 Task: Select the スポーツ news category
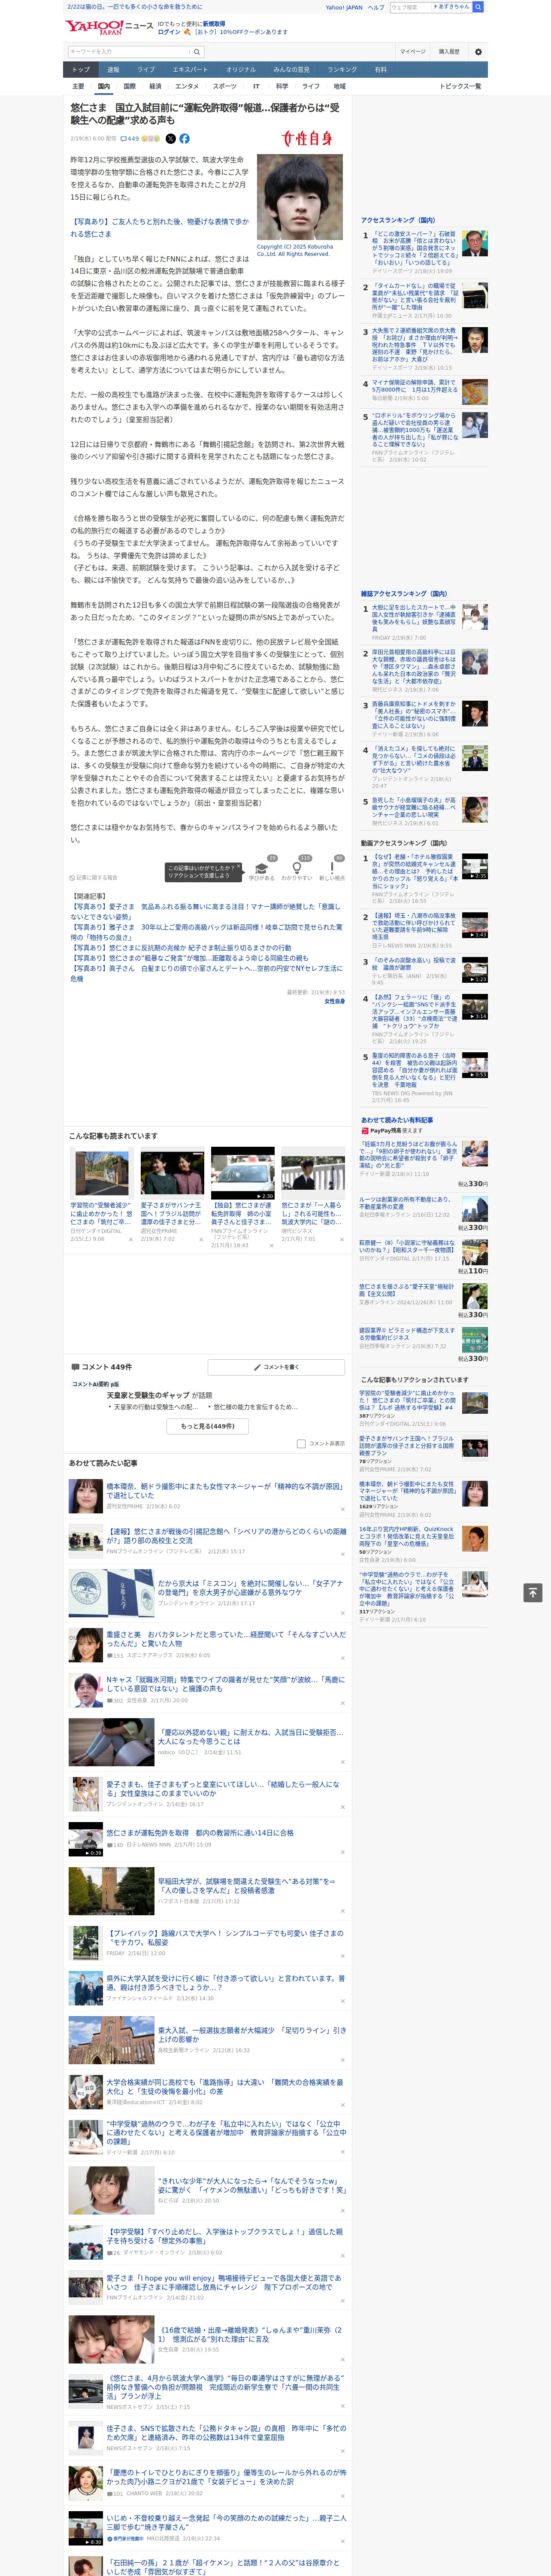click(225, 86)
